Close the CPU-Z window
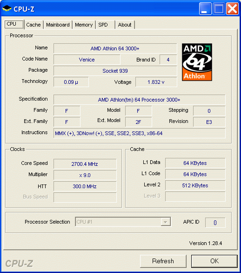The height and width of the screenshot is (273, 241). coord(232,9)
